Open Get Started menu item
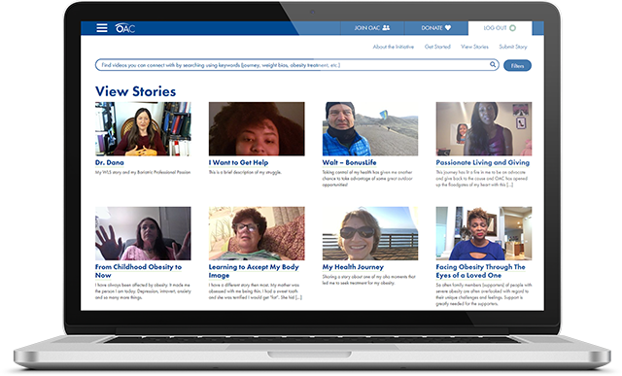Screen dimensions: 622x376 437,47
